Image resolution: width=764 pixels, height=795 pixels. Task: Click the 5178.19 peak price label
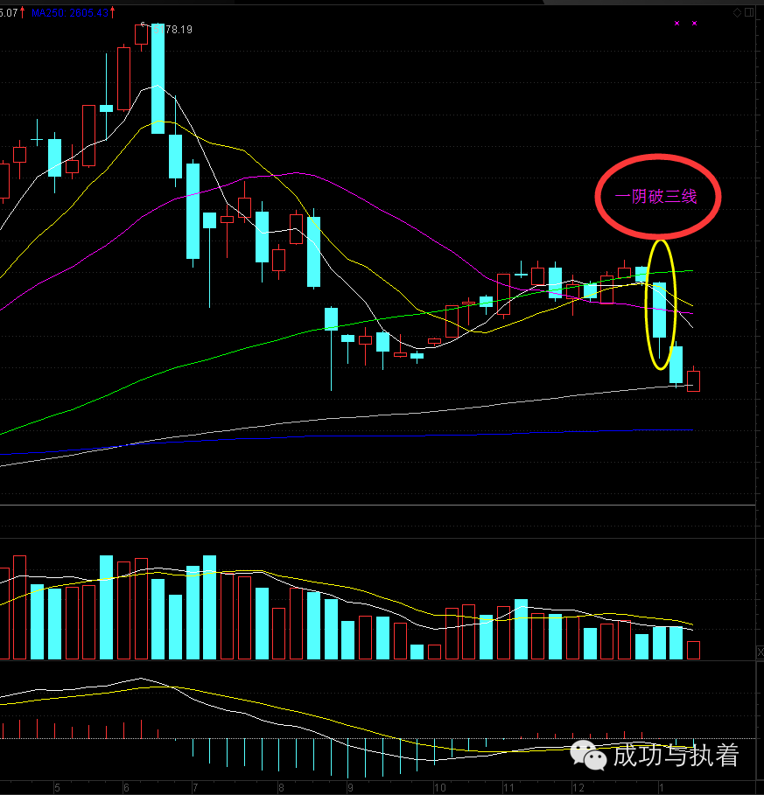[x=173, y=30]
